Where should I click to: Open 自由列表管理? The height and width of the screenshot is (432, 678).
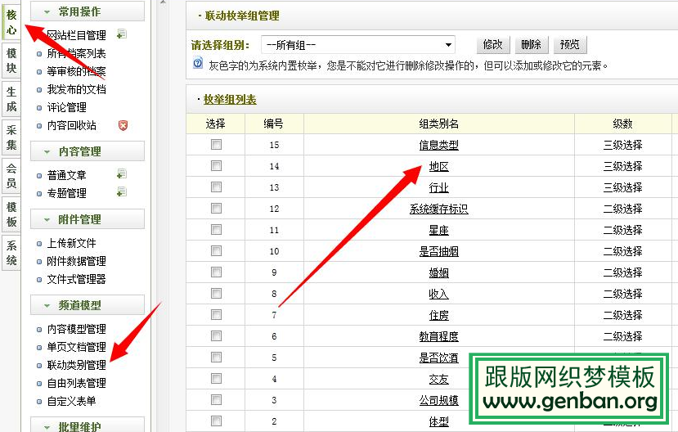pyautogui.click(x=77, y=383)
